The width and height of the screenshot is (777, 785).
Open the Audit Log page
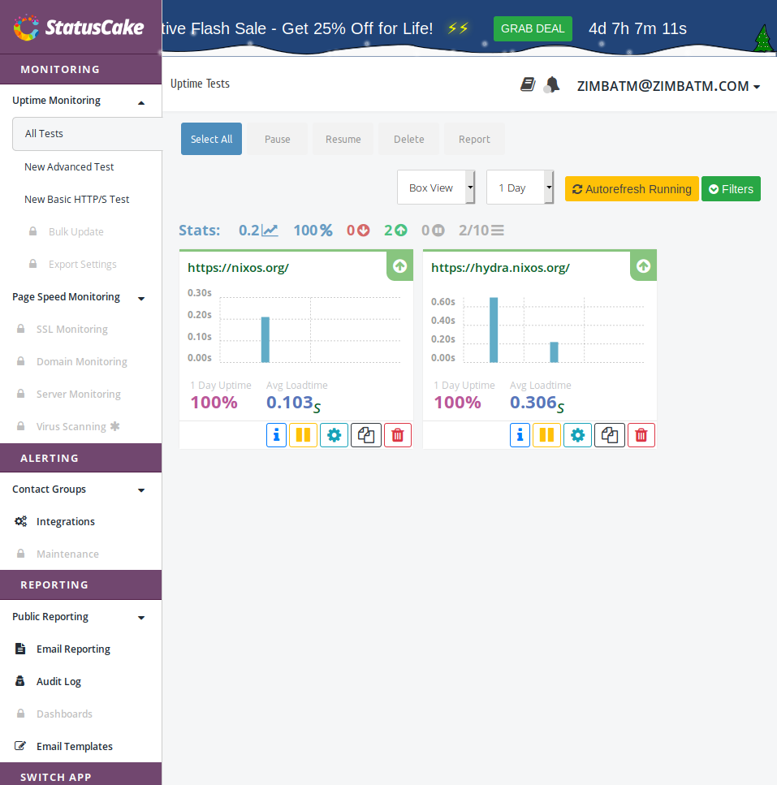tap(58, 681)
